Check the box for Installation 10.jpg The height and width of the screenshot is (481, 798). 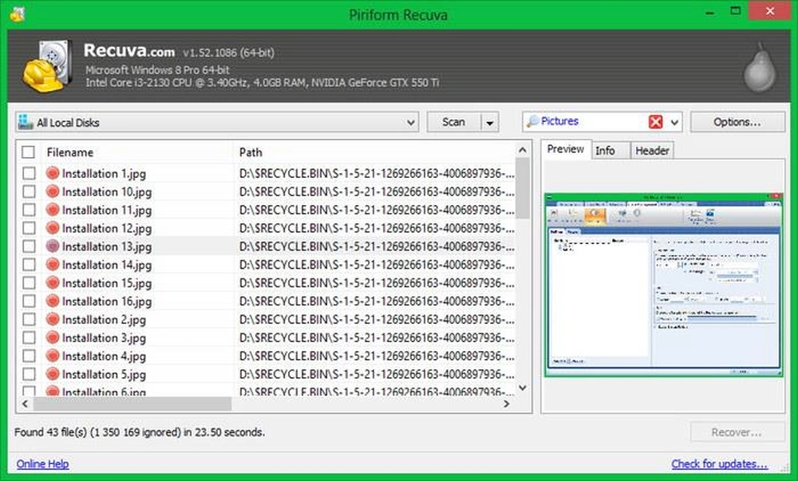[29, 191]
